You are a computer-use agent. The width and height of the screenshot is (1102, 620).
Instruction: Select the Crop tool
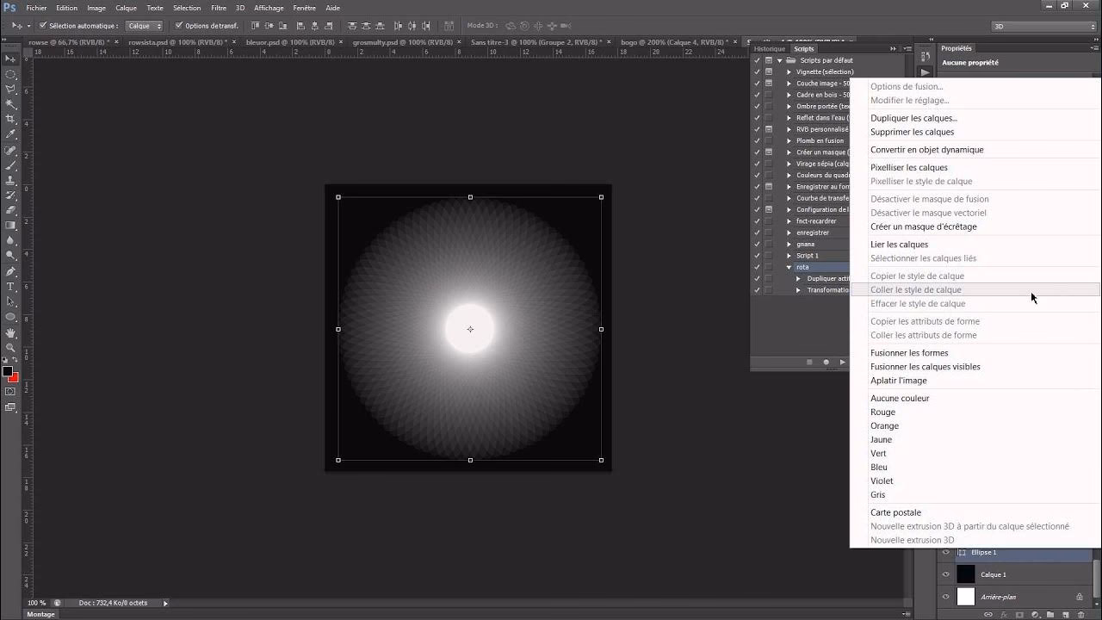[x=10, y=119]
